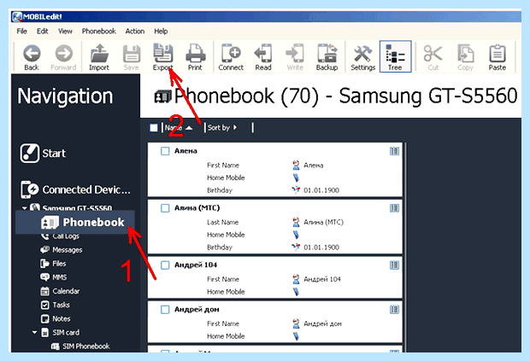Collapse the Samsung GT-S5560 tree node

tap(24, 208)
